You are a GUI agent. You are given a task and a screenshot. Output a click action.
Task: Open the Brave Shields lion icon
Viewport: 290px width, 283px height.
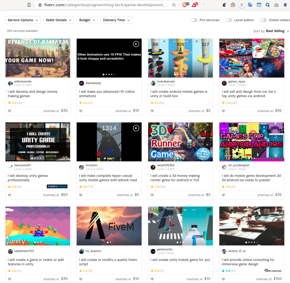(185, 5)
